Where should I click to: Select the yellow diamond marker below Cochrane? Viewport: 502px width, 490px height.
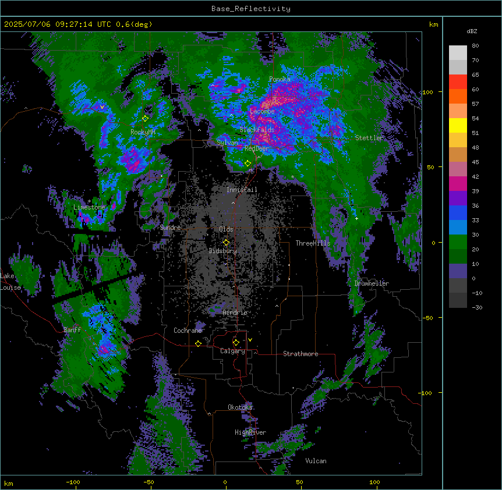click(198, 343)
